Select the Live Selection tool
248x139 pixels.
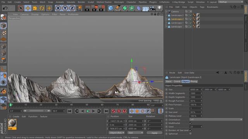(21, 8)
